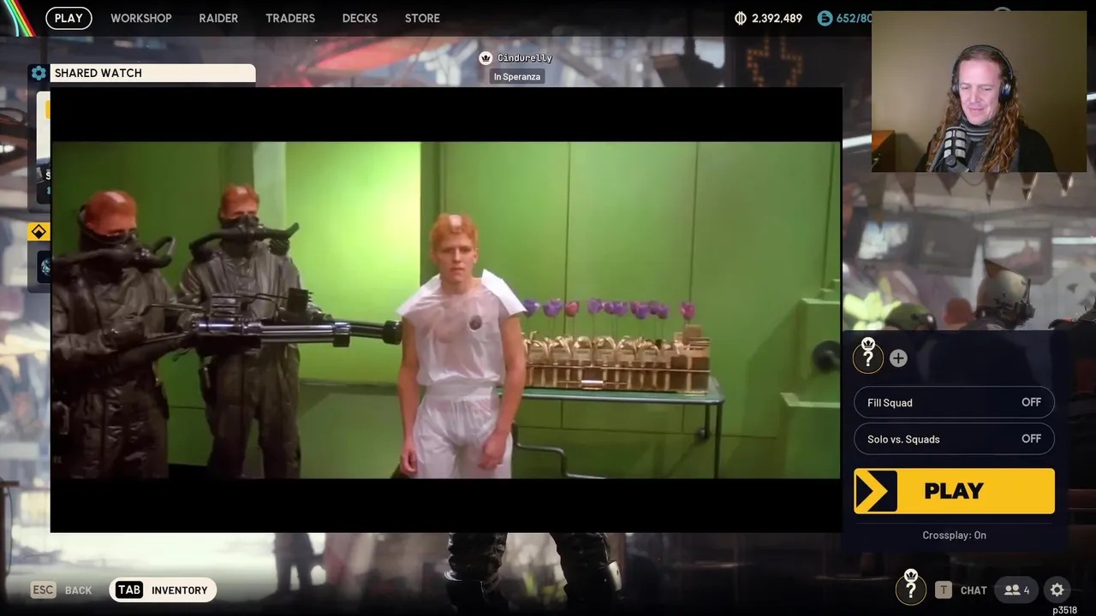Open Inventory with the TAB button
Screen dimensions: 1096x616
click(x=163, y=590)
